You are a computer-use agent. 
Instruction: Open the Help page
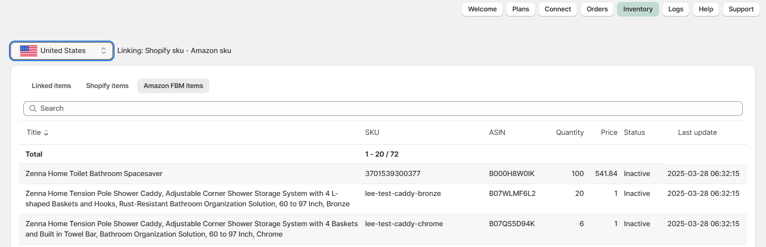706,9
